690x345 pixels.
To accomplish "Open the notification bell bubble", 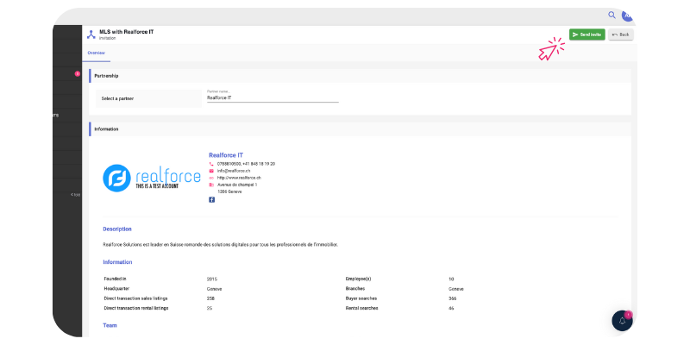I will point(622,321).
